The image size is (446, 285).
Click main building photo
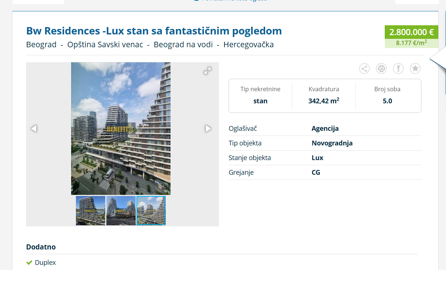pyautogui.click(x=121, y=129)
